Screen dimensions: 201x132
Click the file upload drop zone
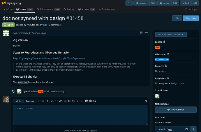[80, 130]
